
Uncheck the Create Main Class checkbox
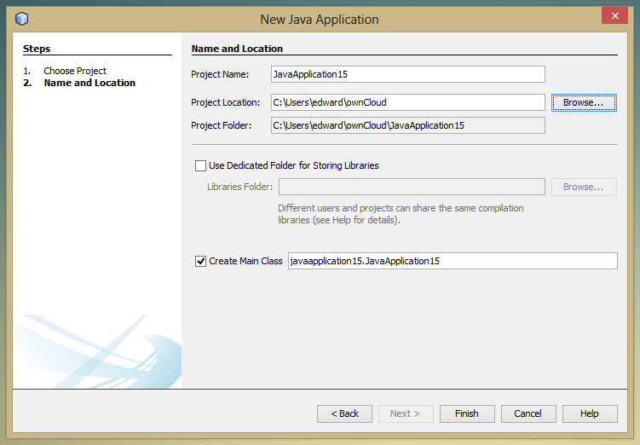pyautogui.click(x=201, y=261)
